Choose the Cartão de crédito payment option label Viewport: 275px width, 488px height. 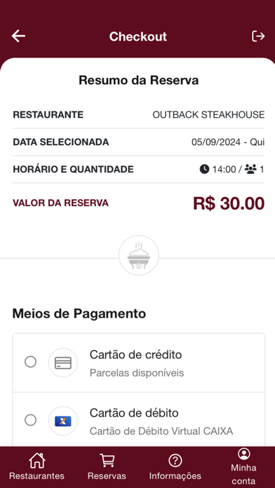(136, 355)
